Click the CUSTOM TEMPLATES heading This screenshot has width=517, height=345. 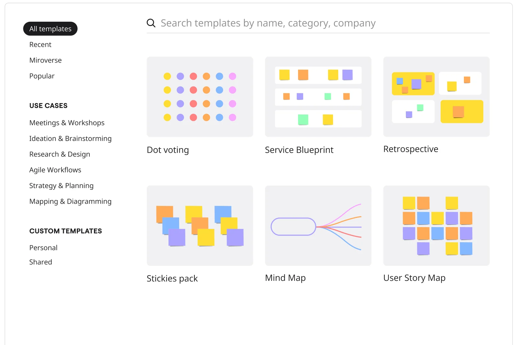[x=65, y=231]
